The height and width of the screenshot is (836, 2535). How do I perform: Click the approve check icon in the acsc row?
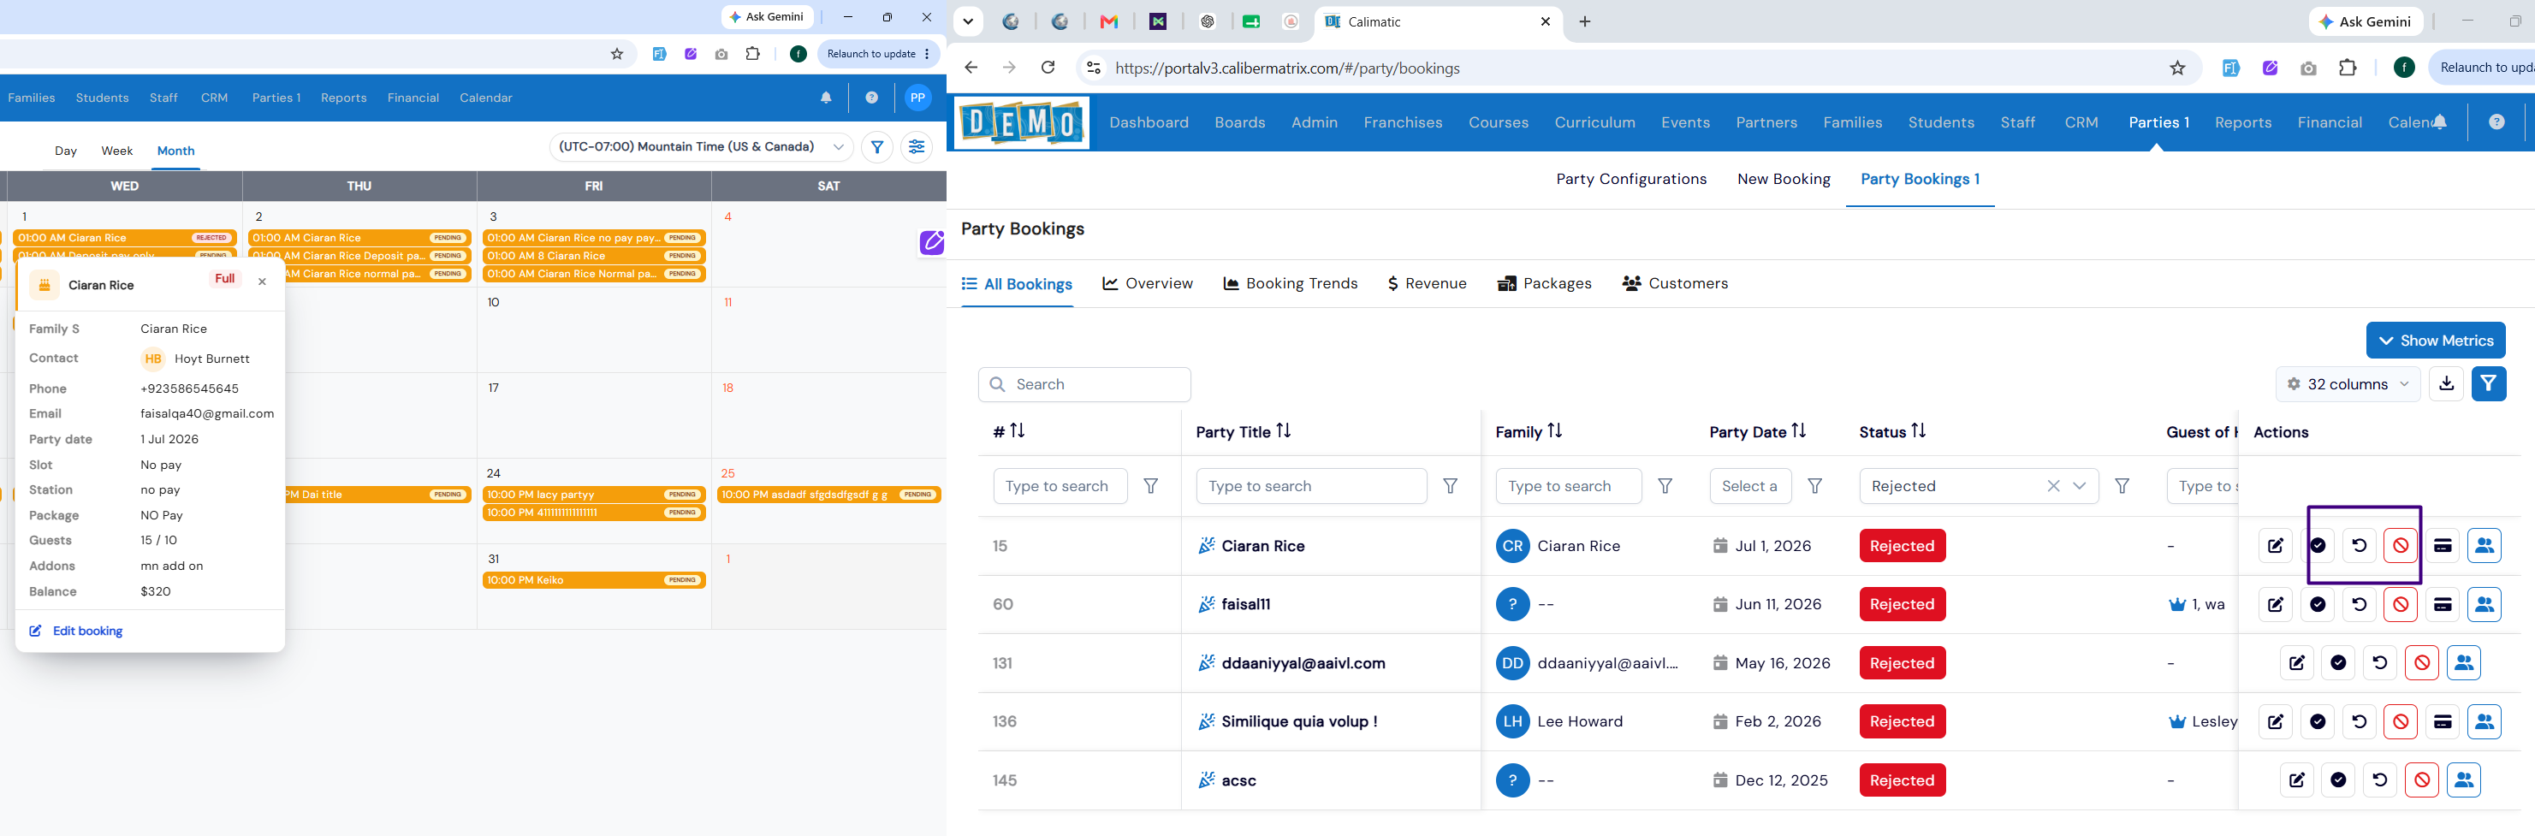[x=2338, y=780]
